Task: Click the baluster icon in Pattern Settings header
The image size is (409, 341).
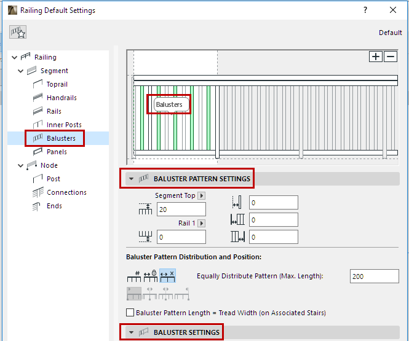Action: 143,179
